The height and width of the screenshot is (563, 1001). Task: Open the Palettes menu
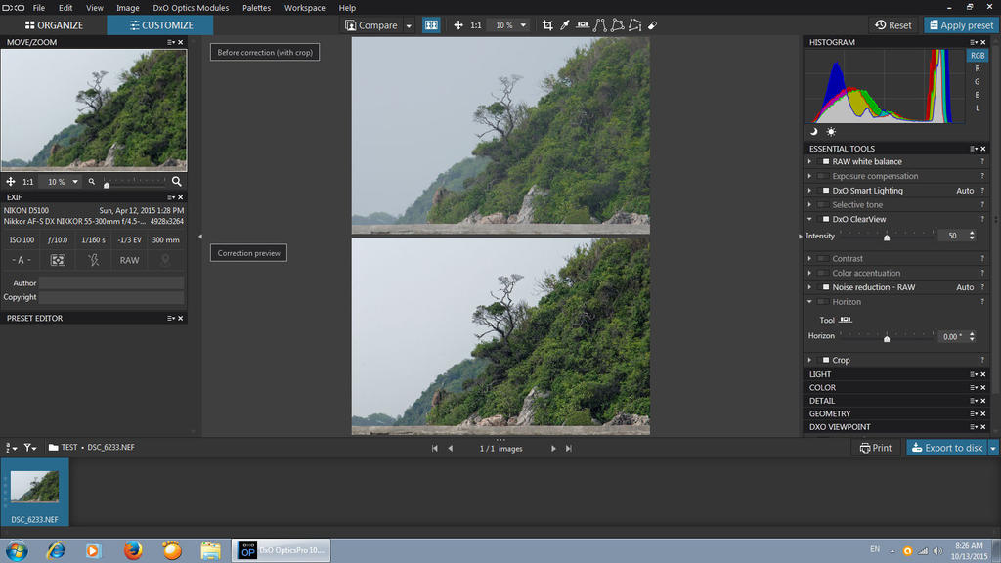[256, 8]
